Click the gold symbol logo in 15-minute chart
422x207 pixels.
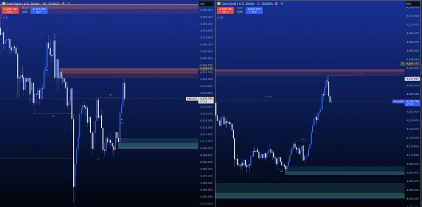click(x=4, y=4)
